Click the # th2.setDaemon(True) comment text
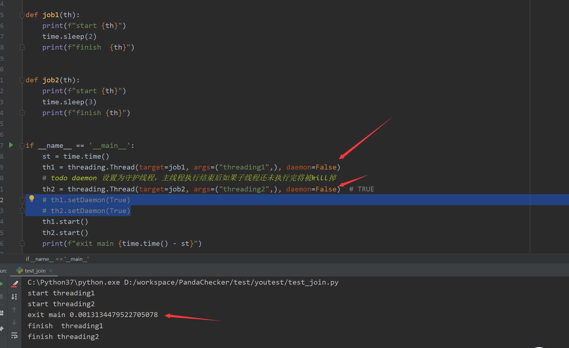The width and height of the screenshot is (569, 348). 86,211
